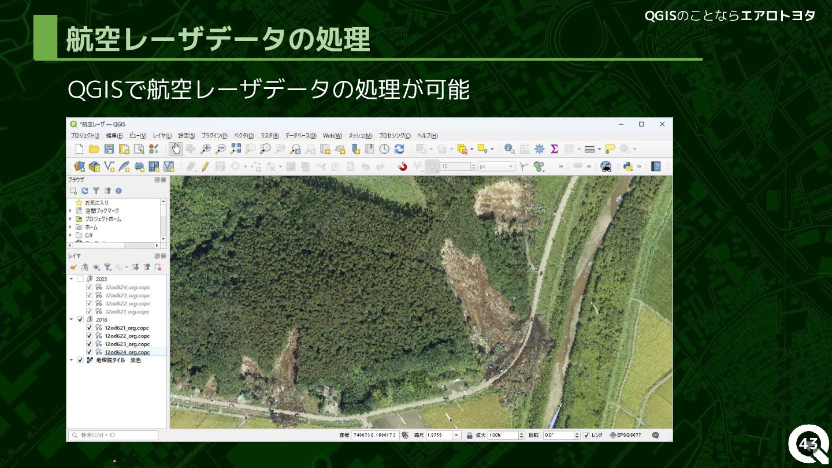Select the Pan Map hand tool
The image size is (832, 468).
(176, 149)
